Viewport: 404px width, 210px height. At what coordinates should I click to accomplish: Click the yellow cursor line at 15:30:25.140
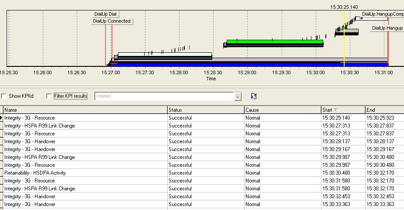point(344,39)
